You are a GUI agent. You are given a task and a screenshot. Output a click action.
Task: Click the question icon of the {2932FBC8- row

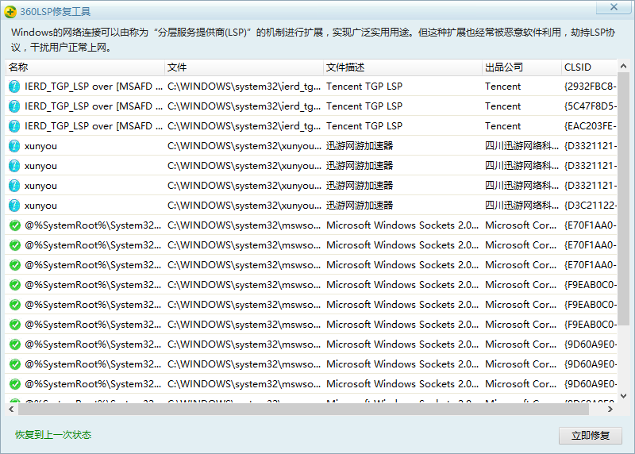(x=14, y=87)
